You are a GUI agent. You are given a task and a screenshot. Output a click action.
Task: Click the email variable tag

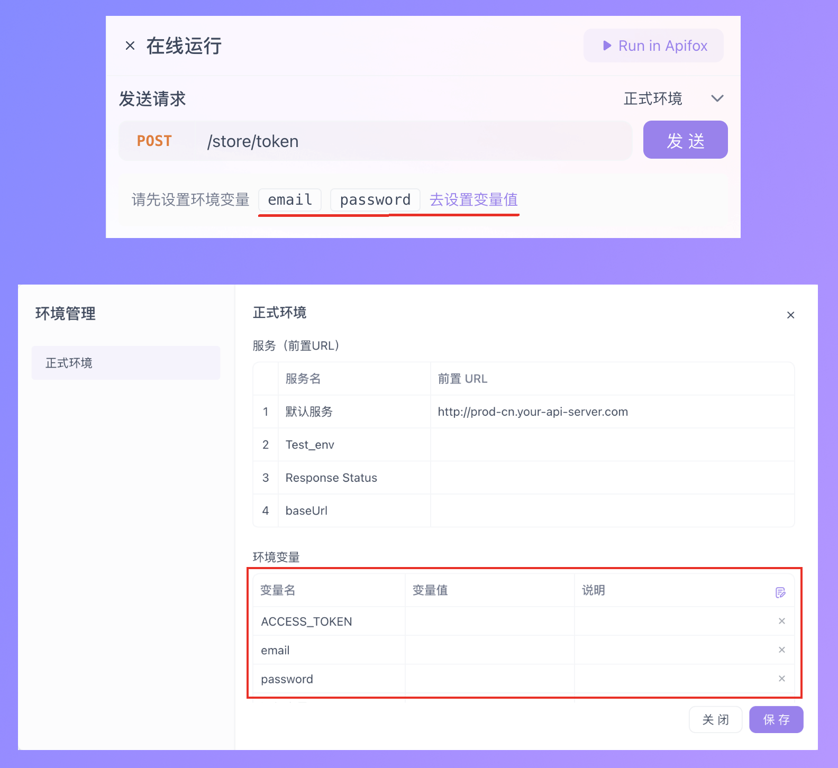coord(290,200)
